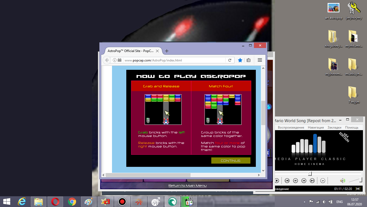Open the paint palette app on taskbar

click(89, 201)
